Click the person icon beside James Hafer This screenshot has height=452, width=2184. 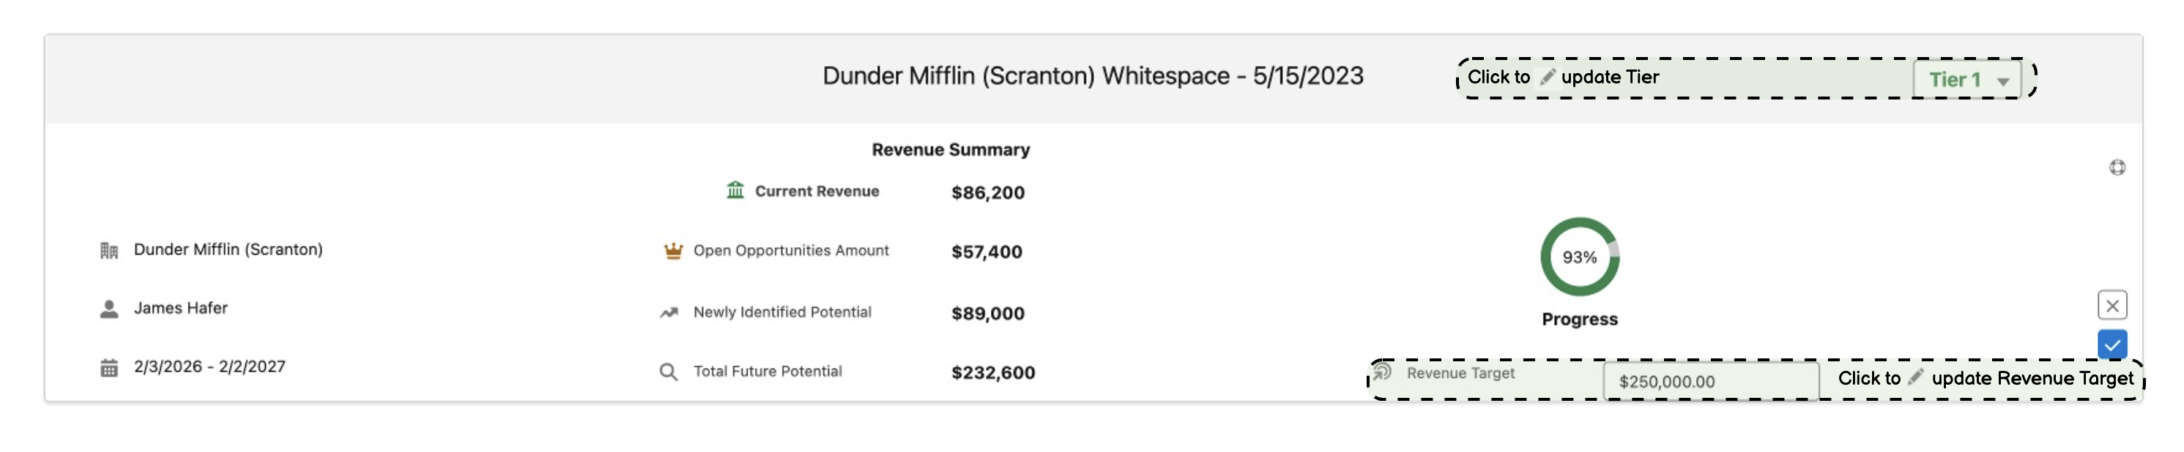pyautogui.click(x=109, y=309)
